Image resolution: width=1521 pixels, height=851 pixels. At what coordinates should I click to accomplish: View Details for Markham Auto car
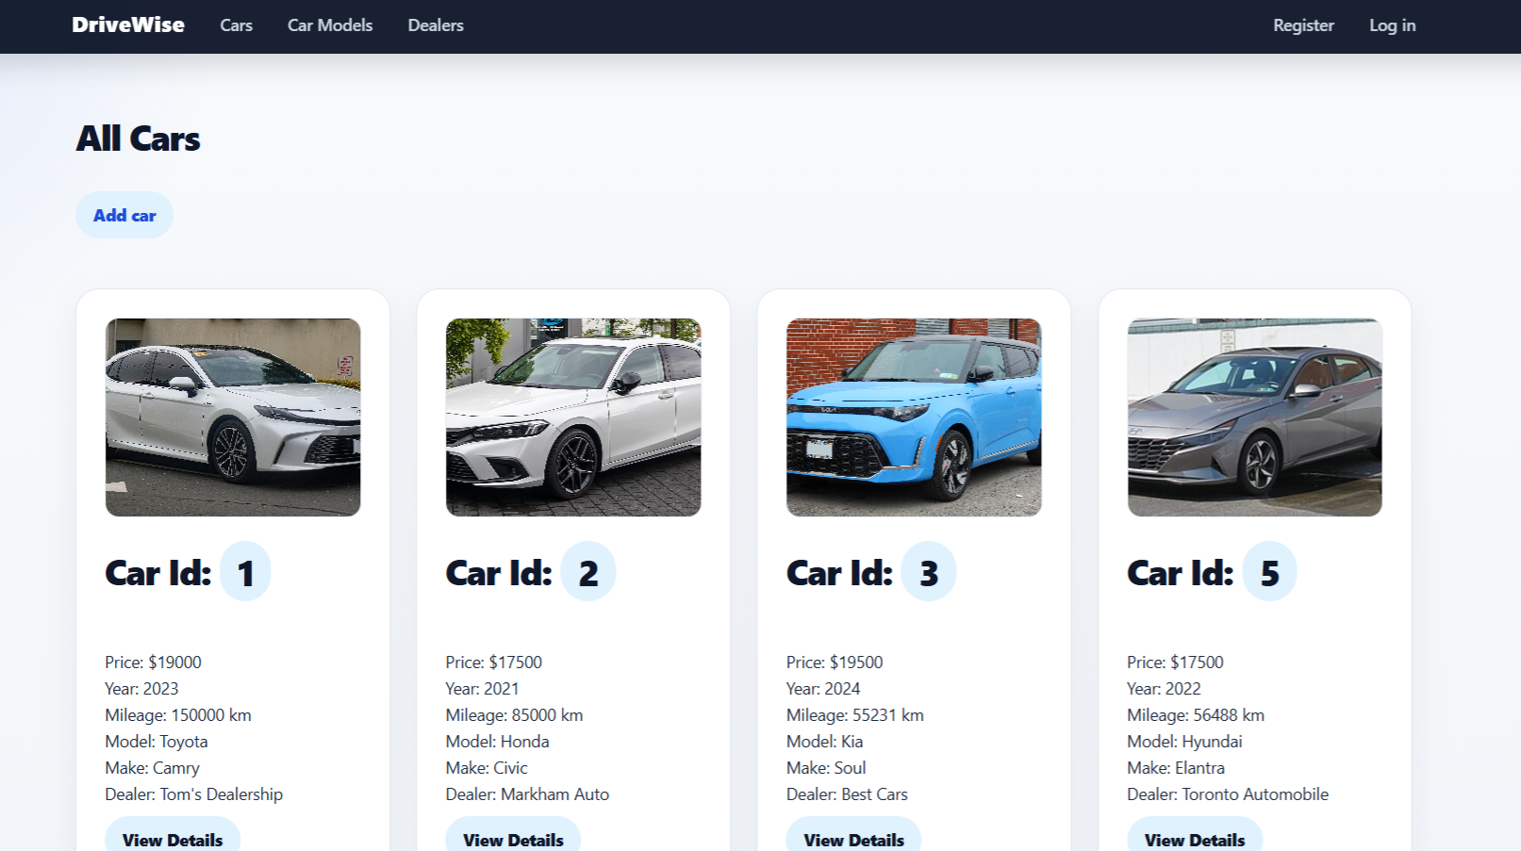pyautogui.click(x=513, y=839)
